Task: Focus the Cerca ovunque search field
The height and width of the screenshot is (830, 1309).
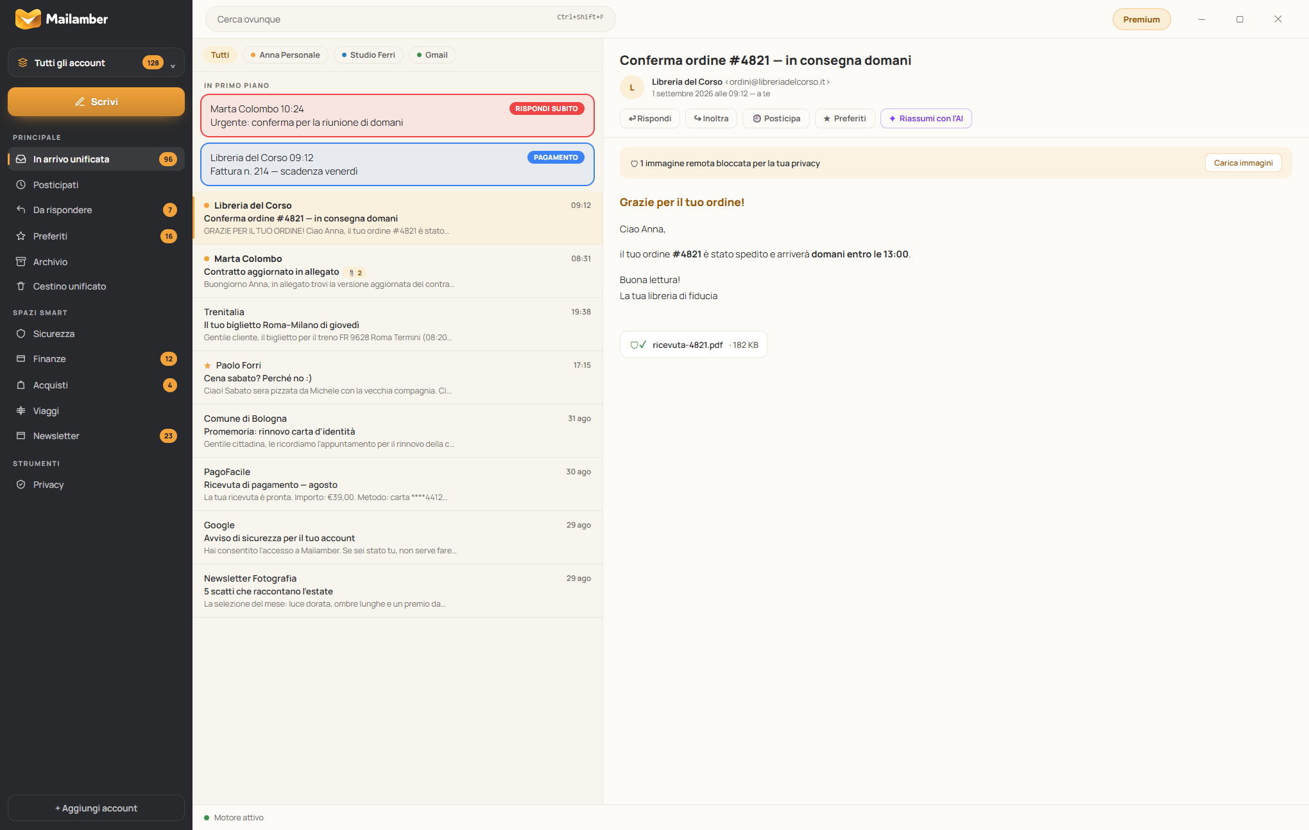Action: (411, 19)
